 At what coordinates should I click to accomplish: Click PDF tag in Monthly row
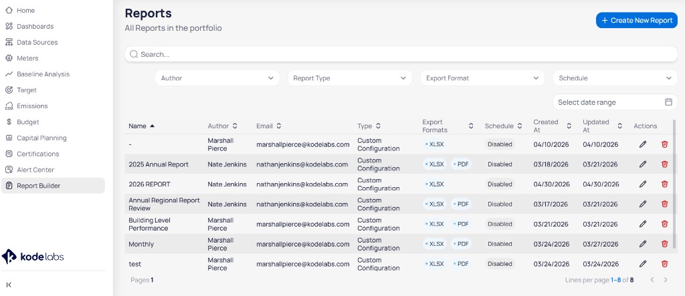[461, 244]
